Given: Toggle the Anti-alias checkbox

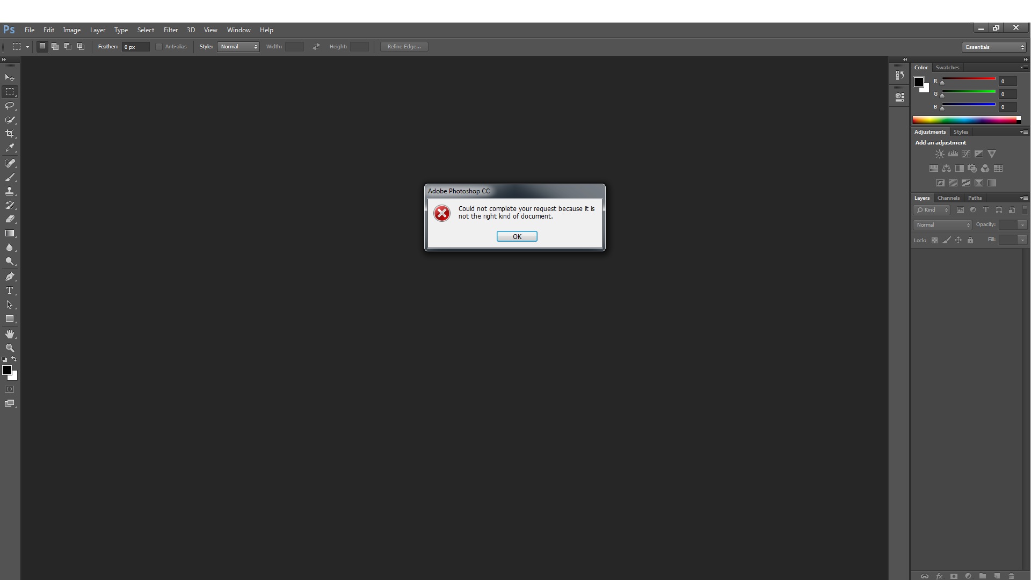Looking at the screenshot, I should pos(159,47).
